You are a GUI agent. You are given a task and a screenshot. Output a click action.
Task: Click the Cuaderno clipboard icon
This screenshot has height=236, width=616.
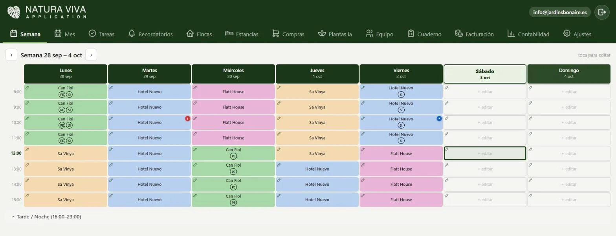click(x=411, y=34)
